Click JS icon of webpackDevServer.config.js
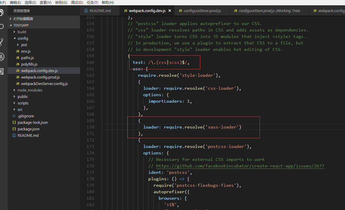The height and width of the screenshot is (210, 345). pyautogui.click(x=18, y=84)
